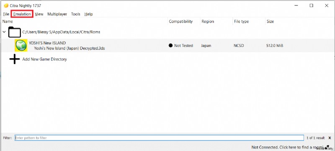Open the Multiplayer menu

point(57,14)
